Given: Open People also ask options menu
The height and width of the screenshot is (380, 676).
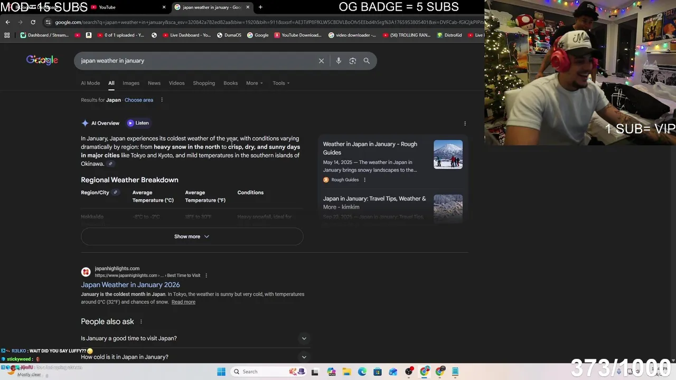Looking at the screenshot, I should tap(141, 321).
